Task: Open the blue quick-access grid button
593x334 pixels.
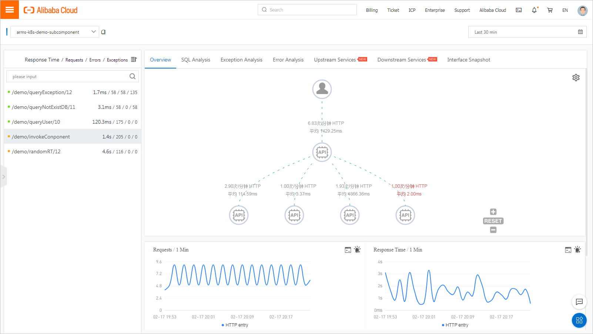Action: 579,320
